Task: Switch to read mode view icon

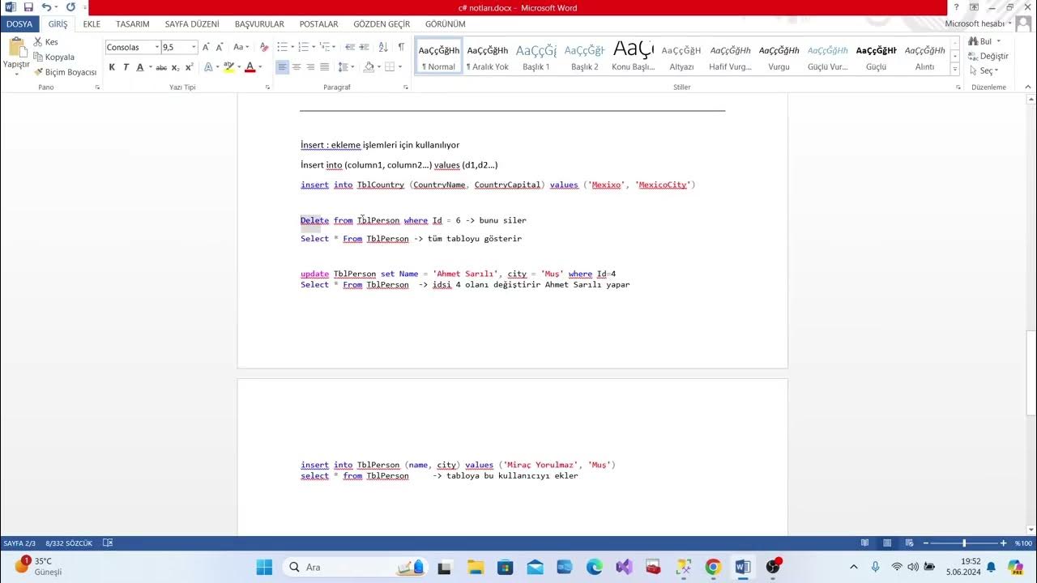Action: coord(865,543)
